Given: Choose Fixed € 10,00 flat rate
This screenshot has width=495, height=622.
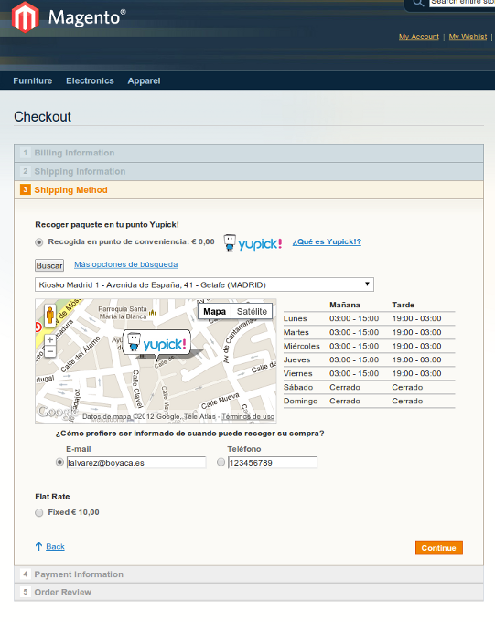Looking at the screenshot, I should [39, 513].
